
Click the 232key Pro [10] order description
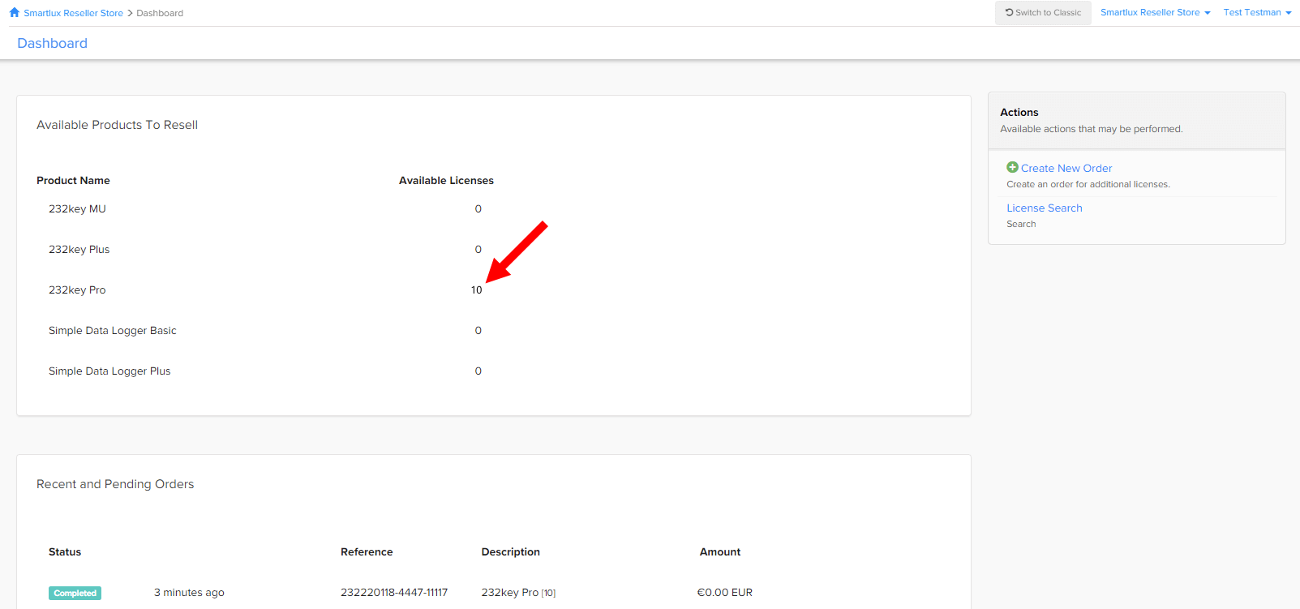tap(518, 592)
